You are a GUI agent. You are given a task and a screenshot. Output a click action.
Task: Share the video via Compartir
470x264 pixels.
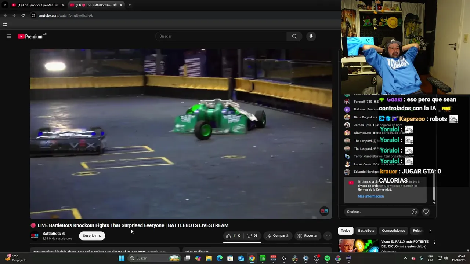point(278,236)
